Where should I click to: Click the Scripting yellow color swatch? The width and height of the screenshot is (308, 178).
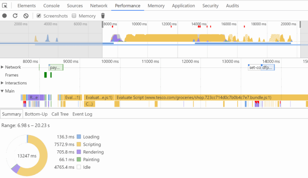79,144
